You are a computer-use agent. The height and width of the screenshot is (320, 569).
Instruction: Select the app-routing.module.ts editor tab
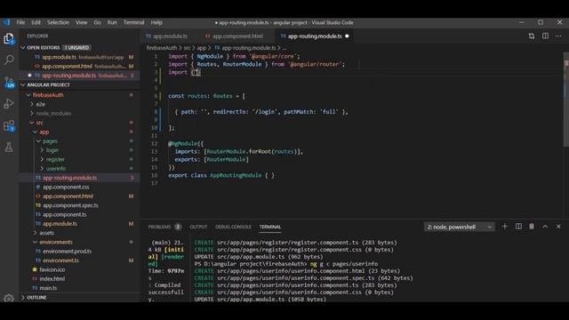(x=314, y=36)
